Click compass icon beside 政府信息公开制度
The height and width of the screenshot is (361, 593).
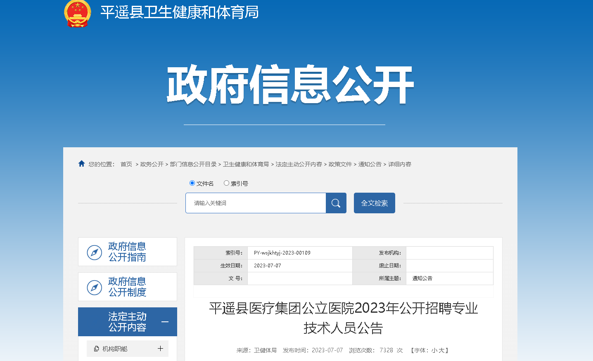[x=95, y=288]
